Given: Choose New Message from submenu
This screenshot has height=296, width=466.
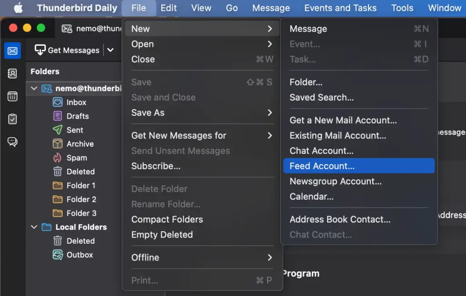Looking at the screenshot, I should [x=359, y=29].
